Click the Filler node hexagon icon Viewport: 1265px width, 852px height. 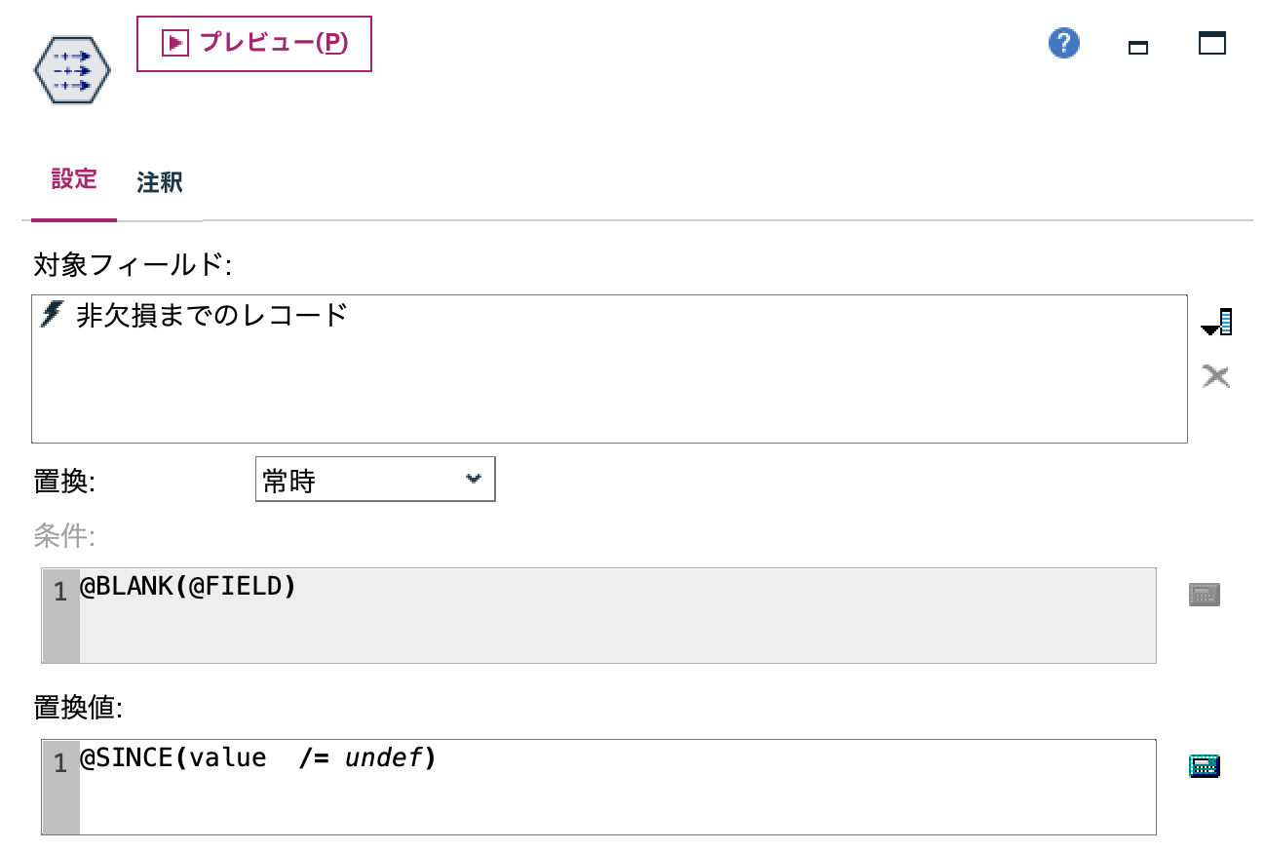coord(71,68)
